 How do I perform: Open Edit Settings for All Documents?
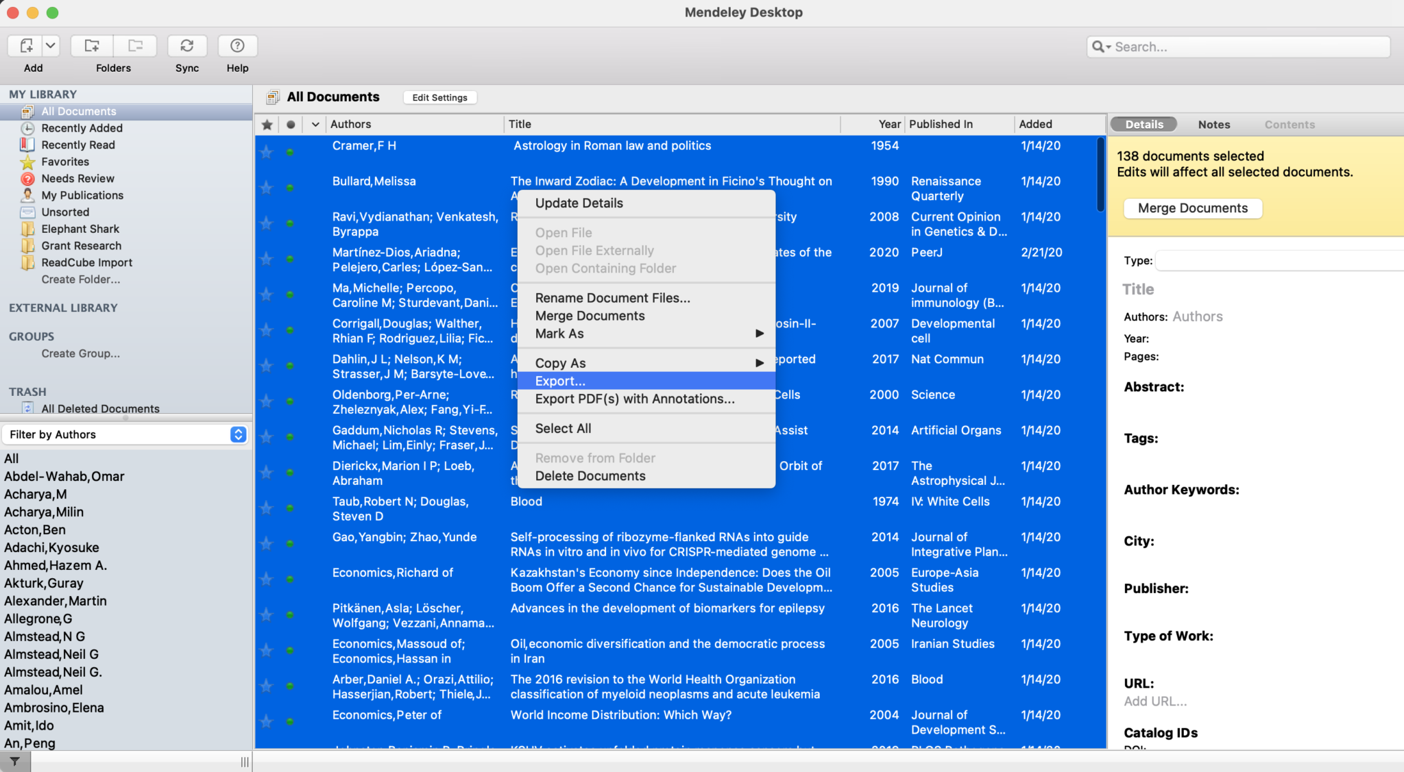click(439, 97)
